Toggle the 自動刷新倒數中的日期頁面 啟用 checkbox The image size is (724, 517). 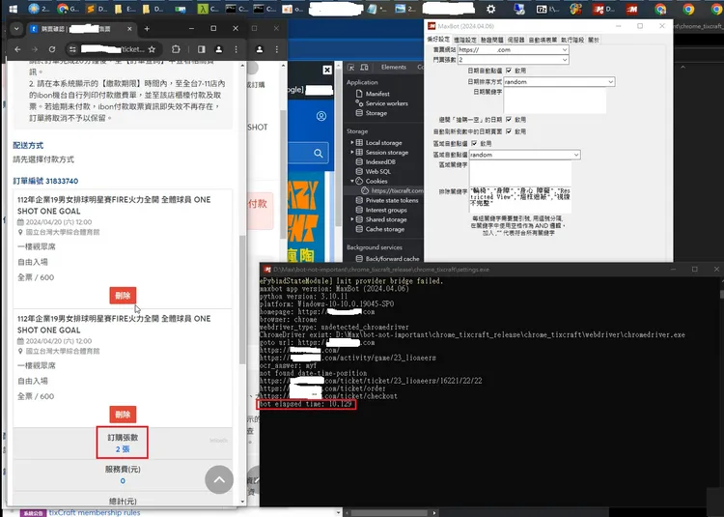(x=509, y=131)
